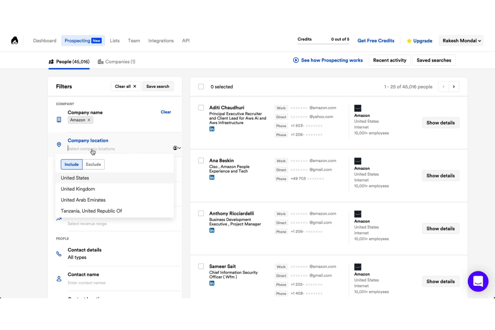This screenshot has height=330, width=495.
Task: Click the Upgrade star icon
Action: [x=409, y=41]
